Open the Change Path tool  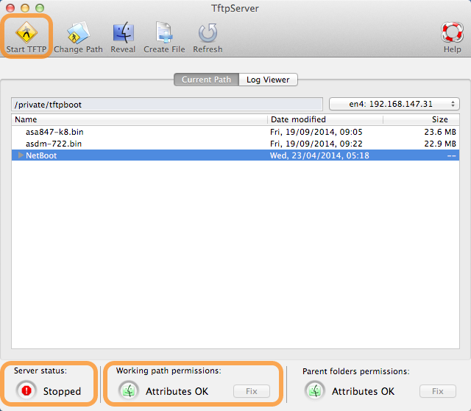pyautogui.click(x=78, y=32)
